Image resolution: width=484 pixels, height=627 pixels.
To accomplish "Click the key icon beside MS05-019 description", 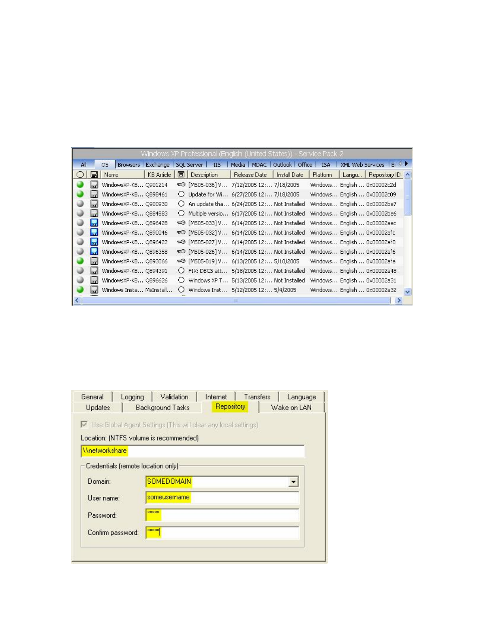I will tap(181, 261).
